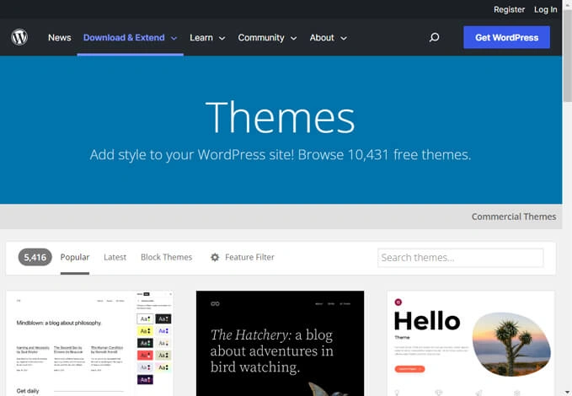Screen dimensions: 572x396
Task: Open the search magnifier icon in header
Action: [434, 37]
